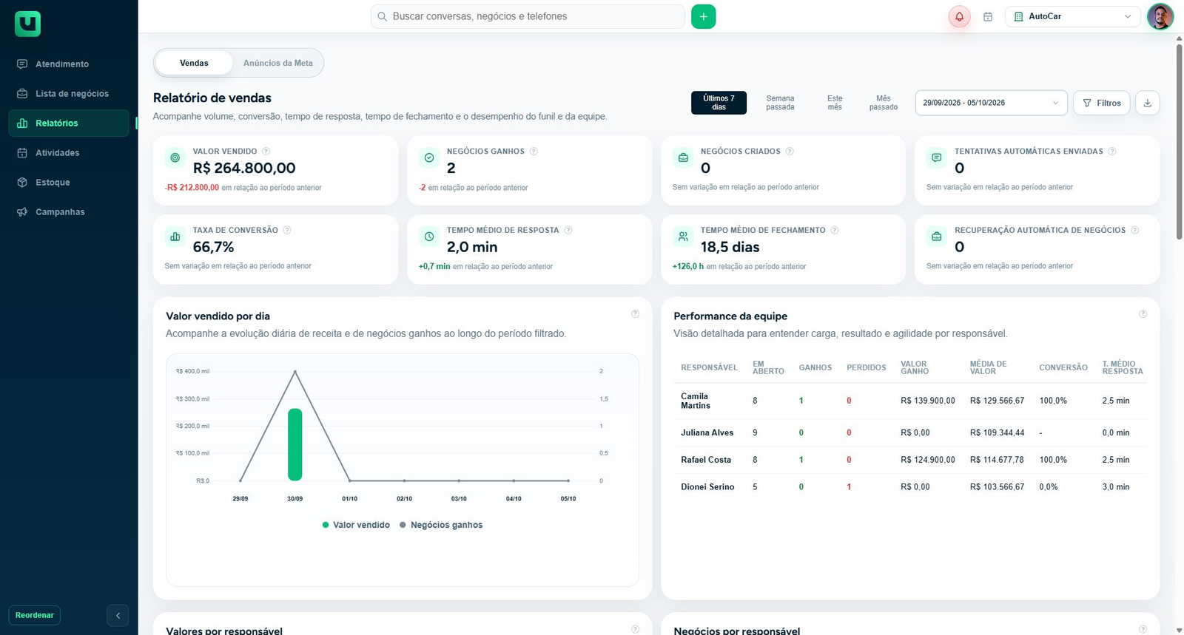Show help for Tentativas Automáticas Enviadas
Viewport: 1184px width, 635px height.
(x=1111, y=151)
